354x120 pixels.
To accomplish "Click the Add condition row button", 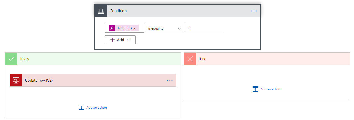I will (120, 40).
